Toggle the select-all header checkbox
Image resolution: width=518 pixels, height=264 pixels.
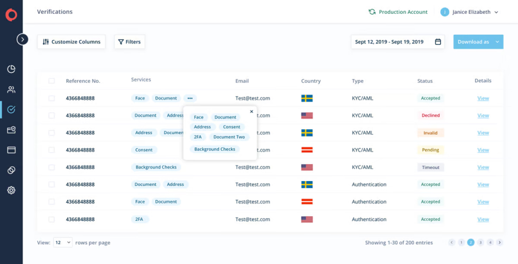(x=52, y=80)
